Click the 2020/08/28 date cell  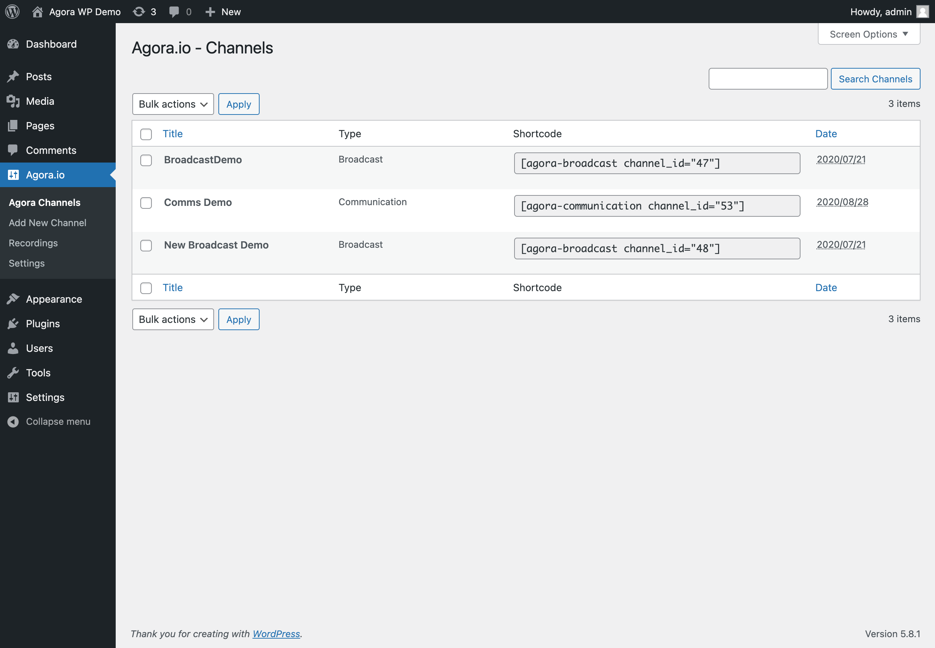point(842,202)
